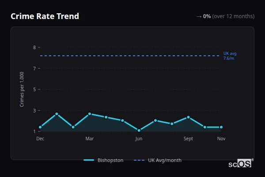Click the dashed UK average line

(x=129, y=56)
